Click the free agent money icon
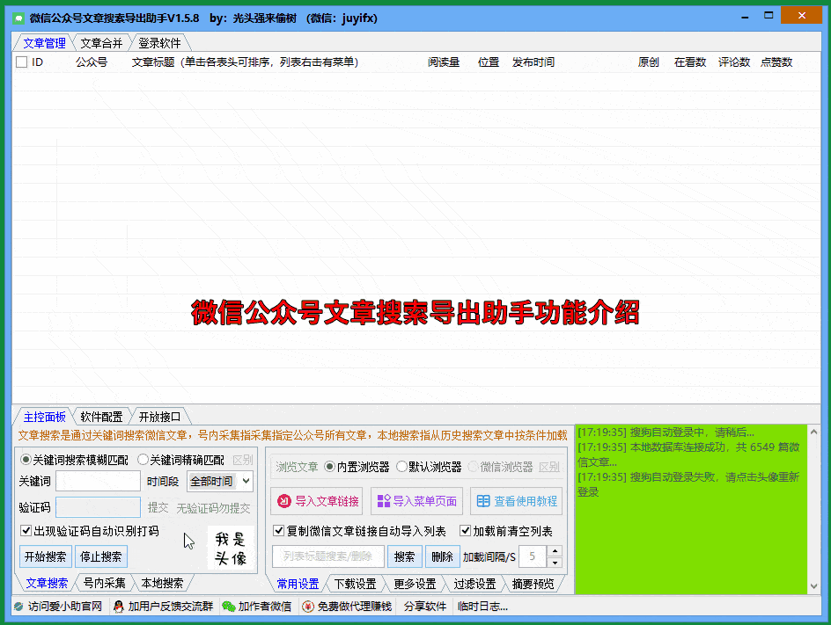 (307, 607)
